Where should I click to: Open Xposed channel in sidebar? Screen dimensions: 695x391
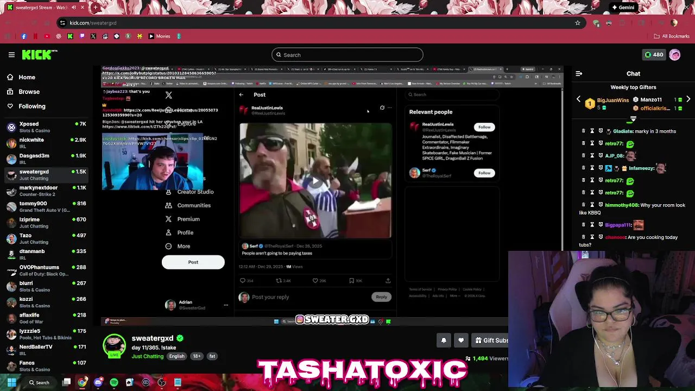(46, 127)
